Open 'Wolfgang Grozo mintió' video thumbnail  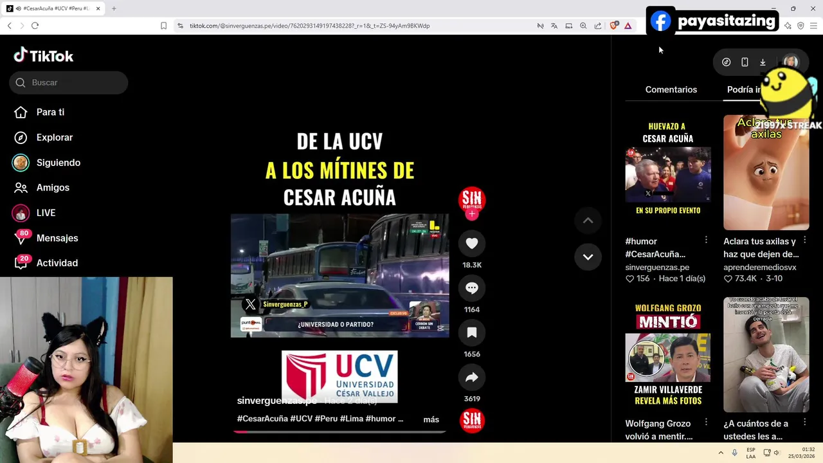[668, 354]
